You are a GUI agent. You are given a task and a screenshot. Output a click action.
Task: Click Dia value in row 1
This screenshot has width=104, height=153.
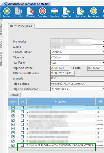point(99,108)
